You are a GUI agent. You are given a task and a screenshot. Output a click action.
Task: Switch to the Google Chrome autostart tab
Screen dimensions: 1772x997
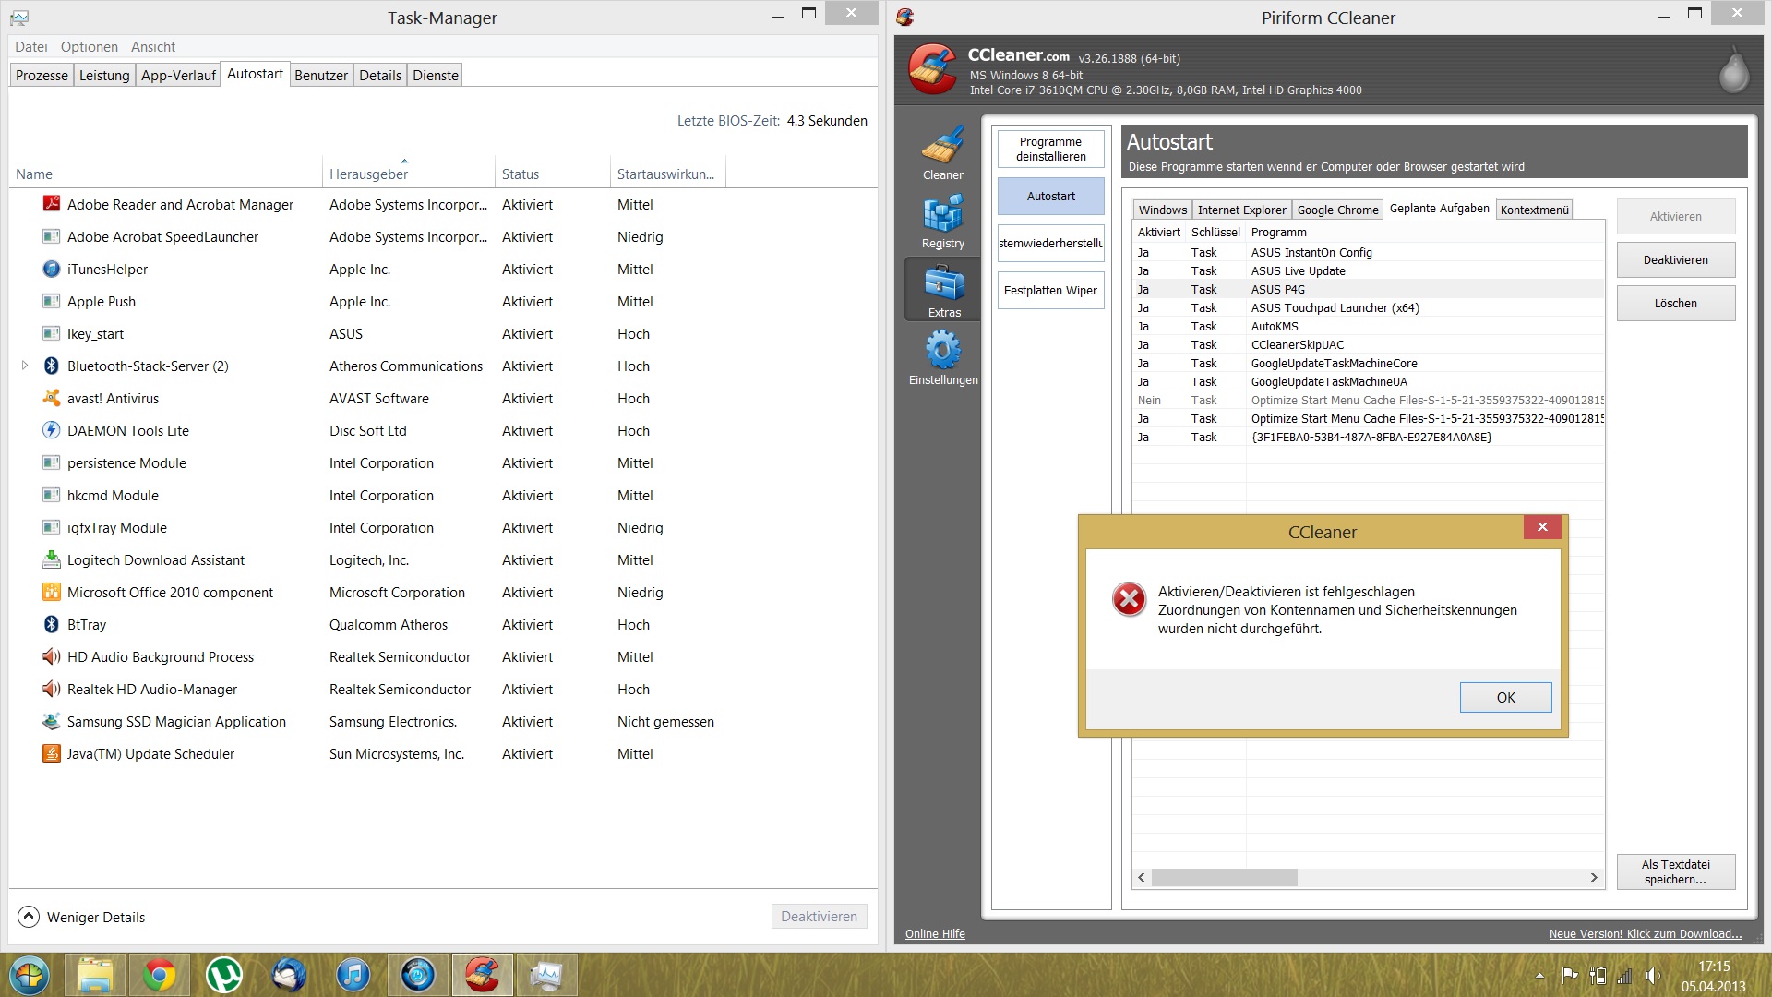[x=1336, y=210]
